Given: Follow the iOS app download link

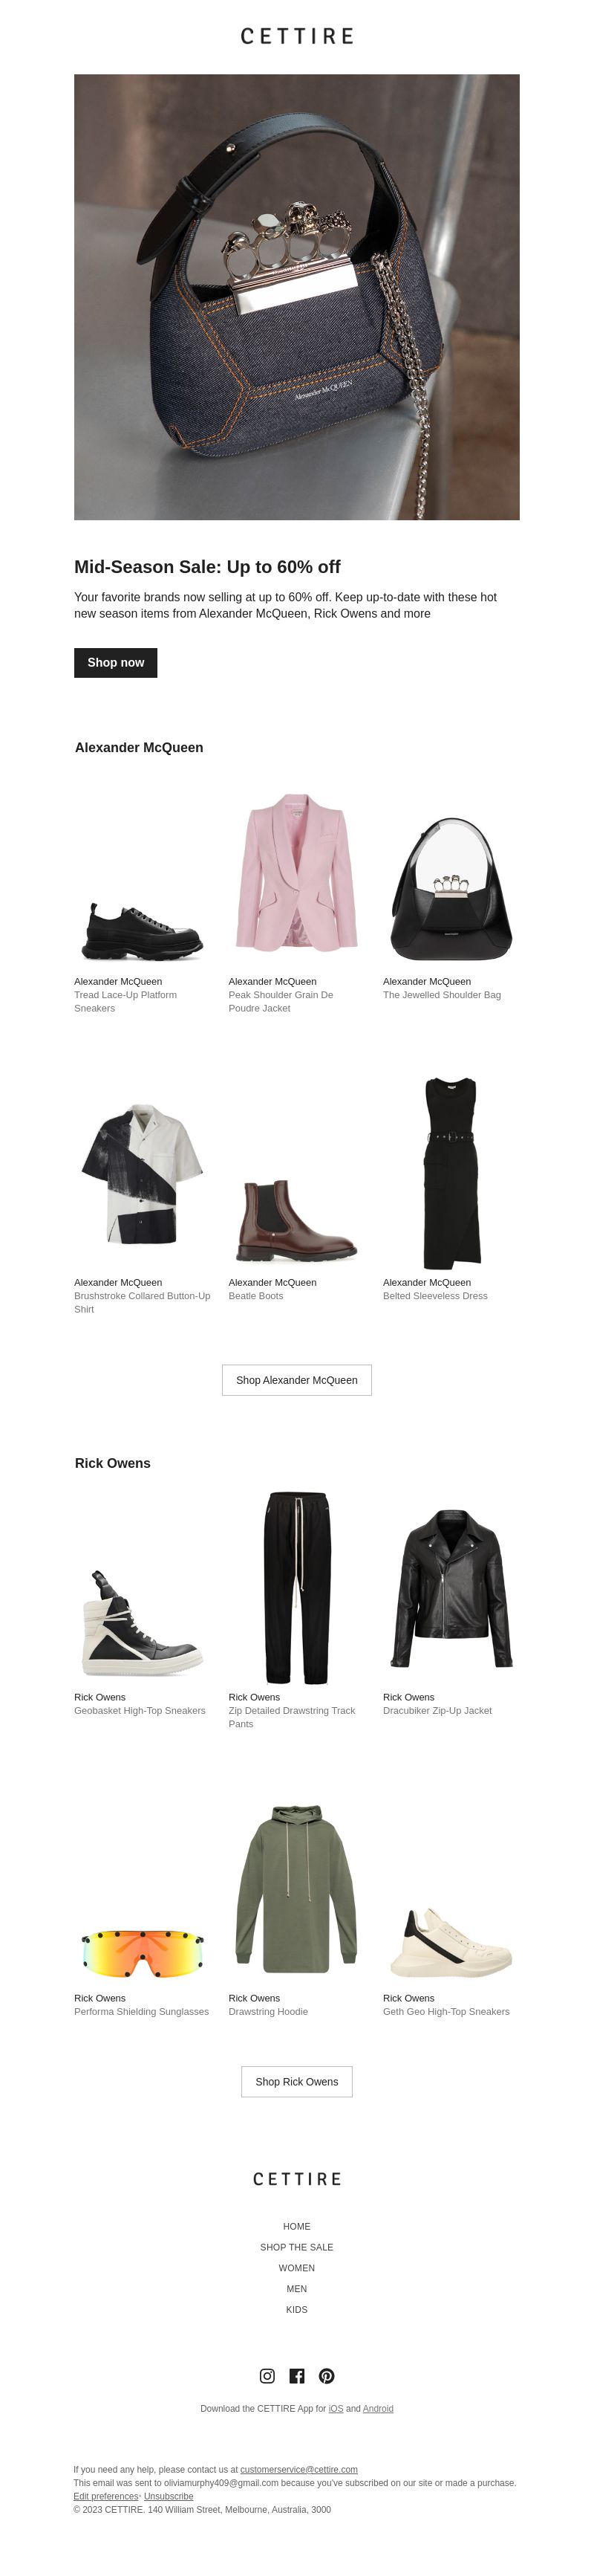Looking at the screenshot, I should coord(336,2408).
